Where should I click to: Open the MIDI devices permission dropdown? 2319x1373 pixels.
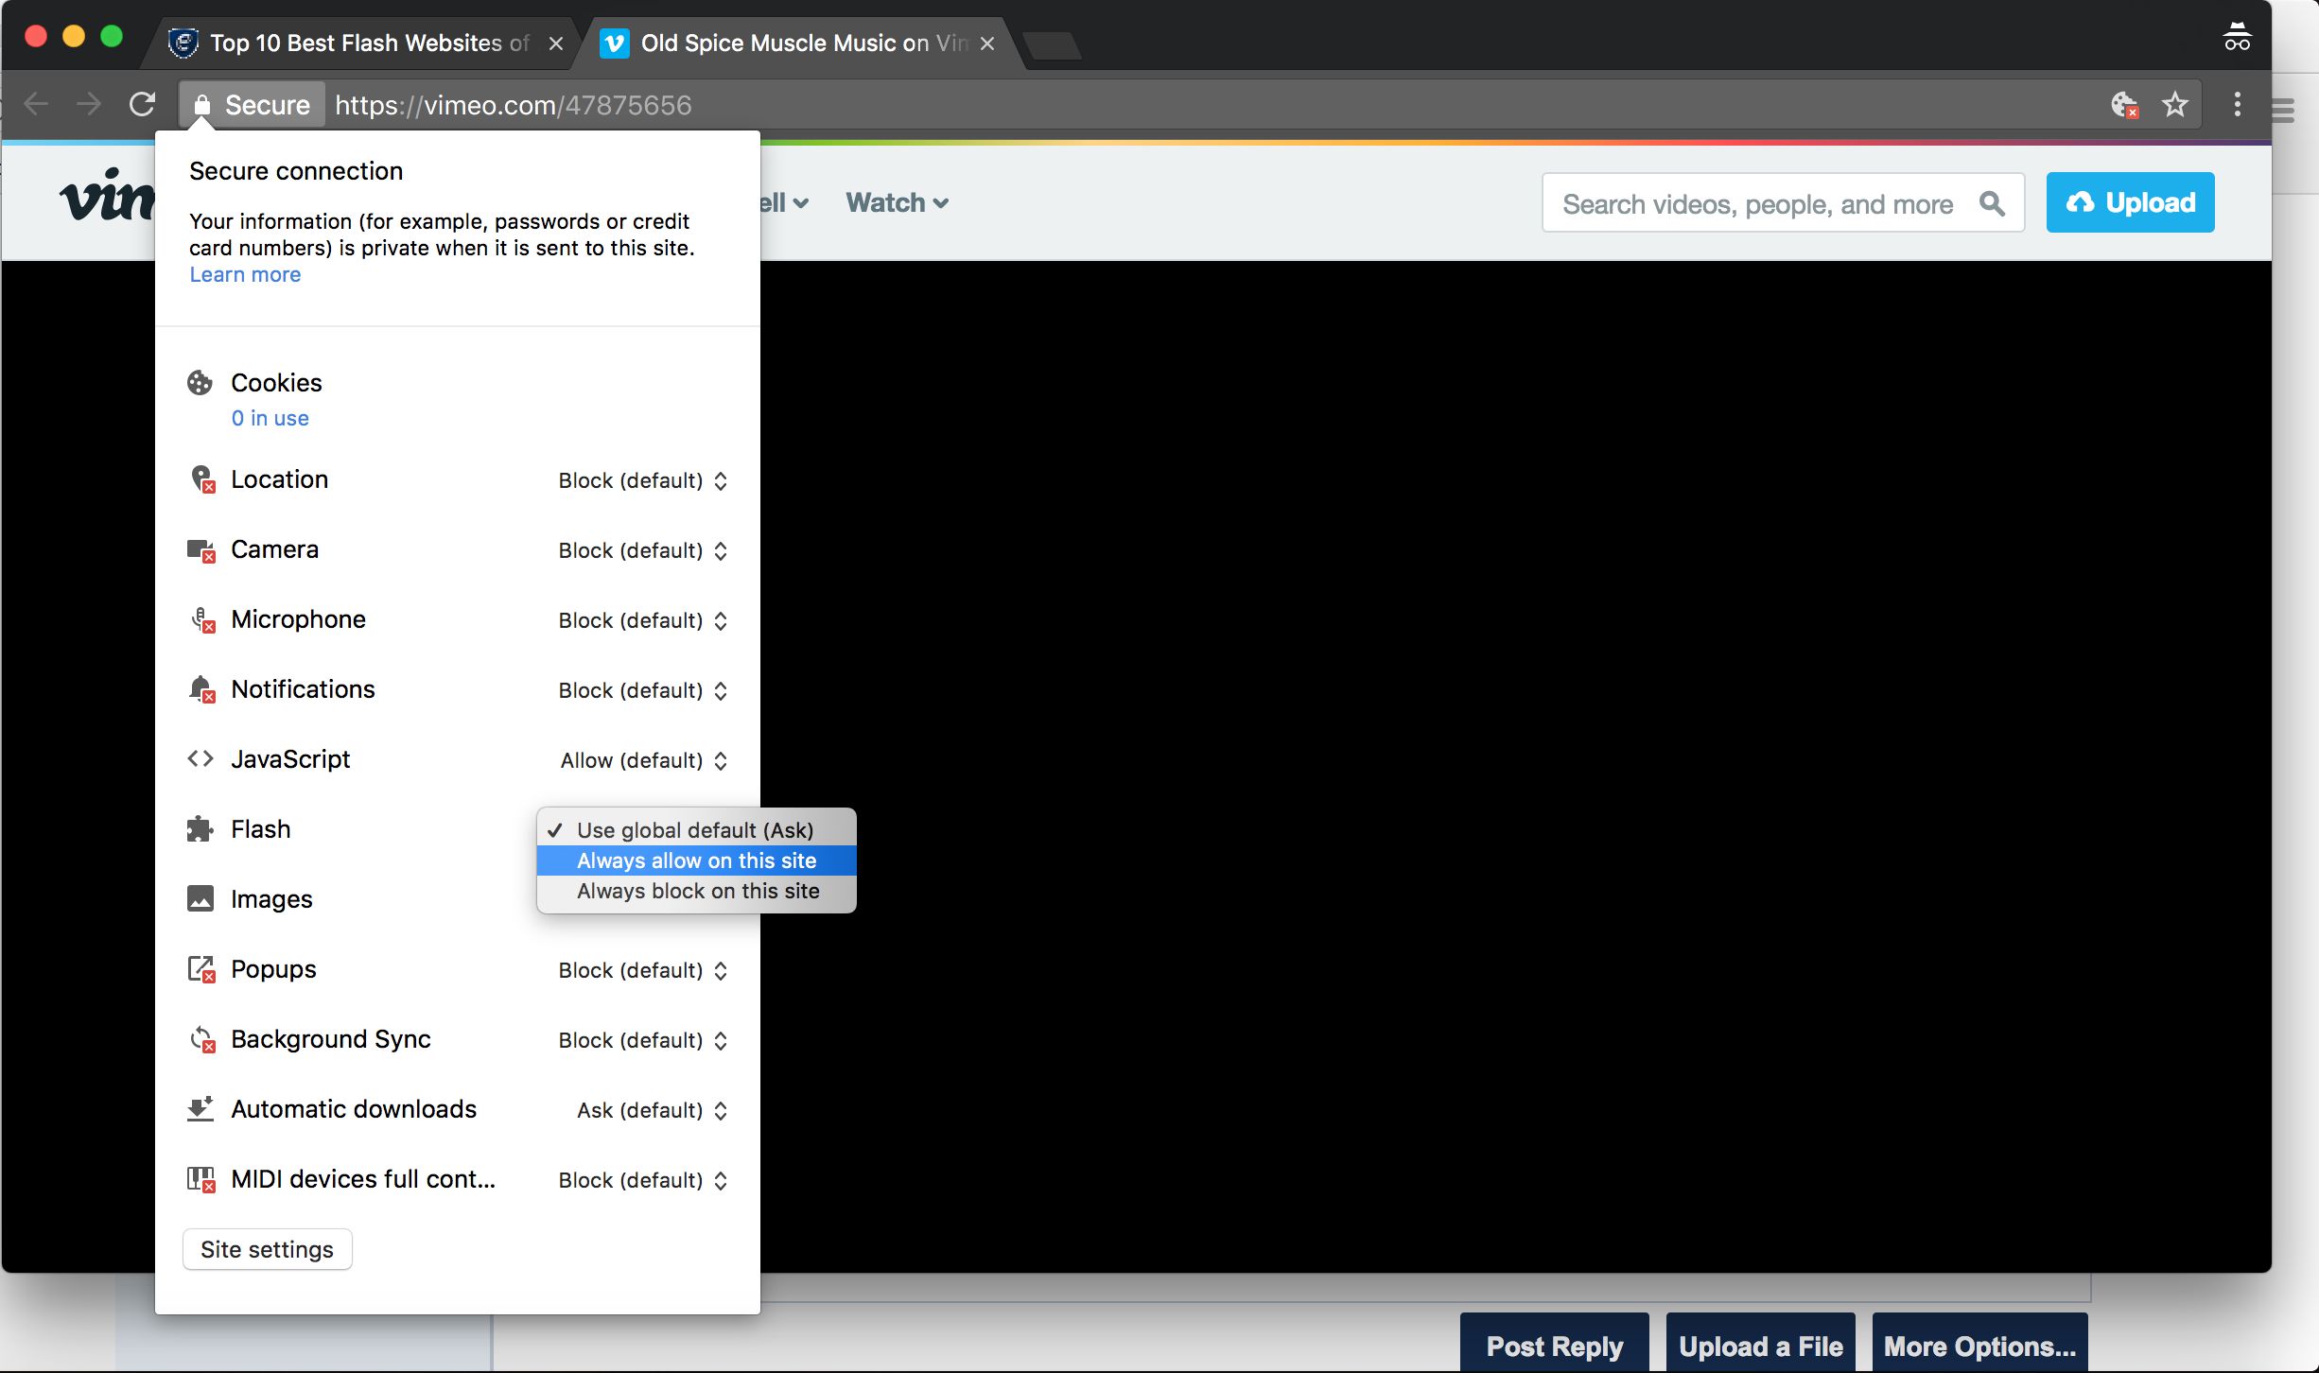click(642, 1180)
